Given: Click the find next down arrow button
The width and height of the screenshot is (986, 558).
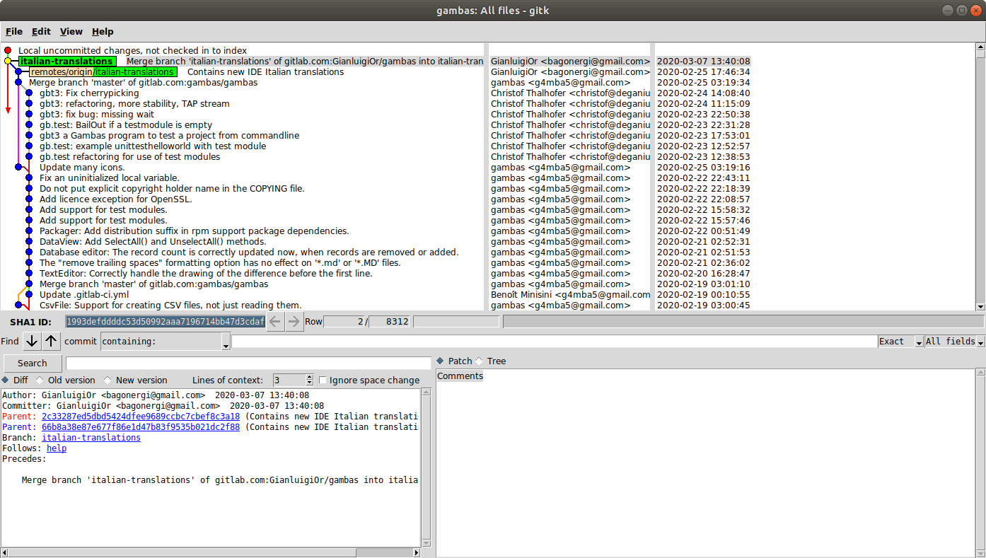Looking at the screenshot, I should pyautogui.click(x=32, y=341).
